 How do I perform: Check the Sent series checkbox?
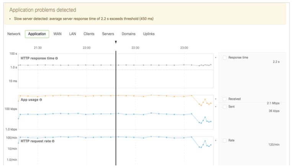[x=225, y=107]
